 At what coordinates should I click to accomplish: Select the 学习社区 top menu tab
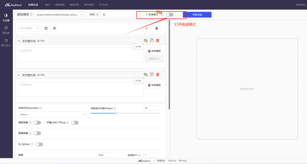[103, 5]
